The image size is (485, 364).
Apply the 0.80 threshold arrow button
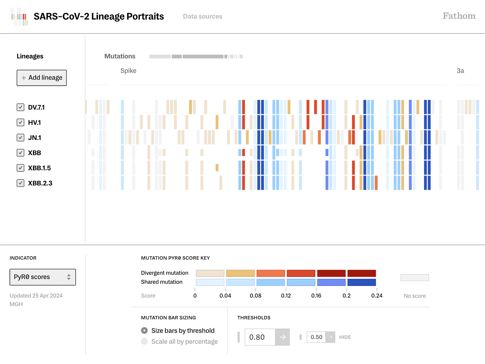(x=282, y=337)
